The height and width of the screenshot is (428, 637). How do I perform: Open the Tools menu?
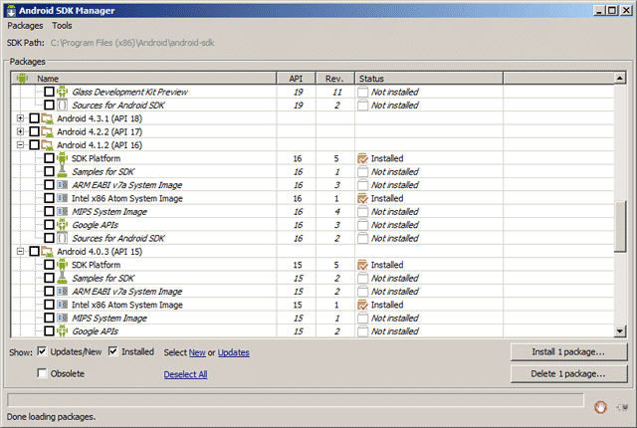pos(62,26)
